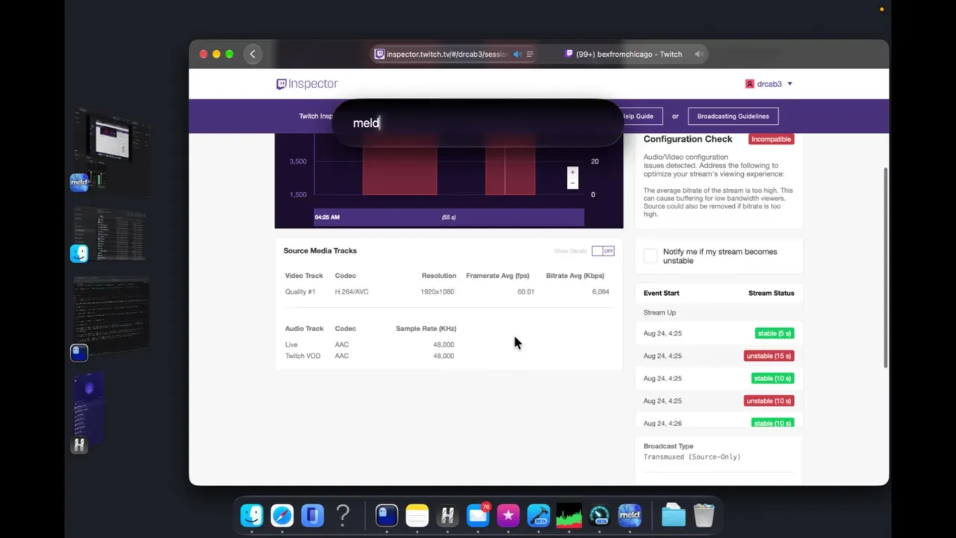Open Finder from the Dock

pyautogui.click(x=252, y=516)
